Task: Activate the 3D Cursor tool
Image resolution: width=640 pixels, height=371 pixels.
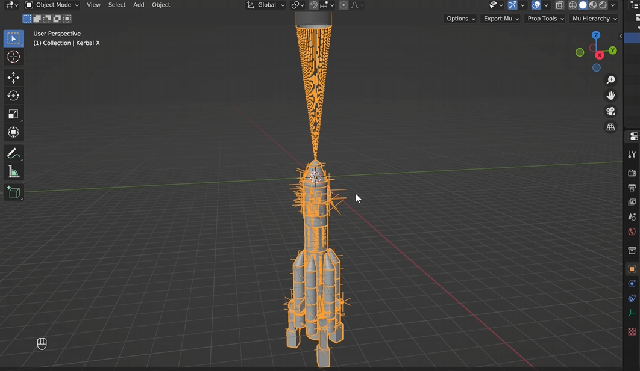Action: [13, 57]
